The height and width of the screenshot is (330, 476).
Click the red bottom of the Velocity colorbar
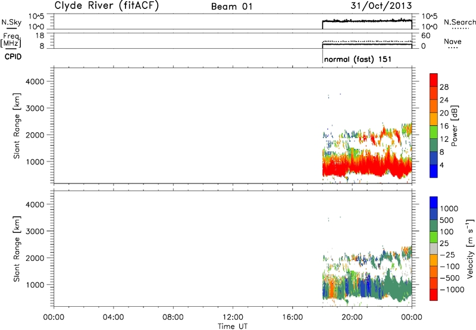(x=434, y=295)
